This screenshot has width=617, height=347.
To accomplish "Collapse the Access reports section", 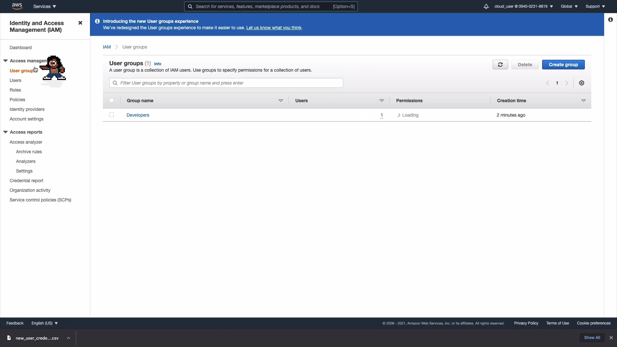I will [5, 132].
